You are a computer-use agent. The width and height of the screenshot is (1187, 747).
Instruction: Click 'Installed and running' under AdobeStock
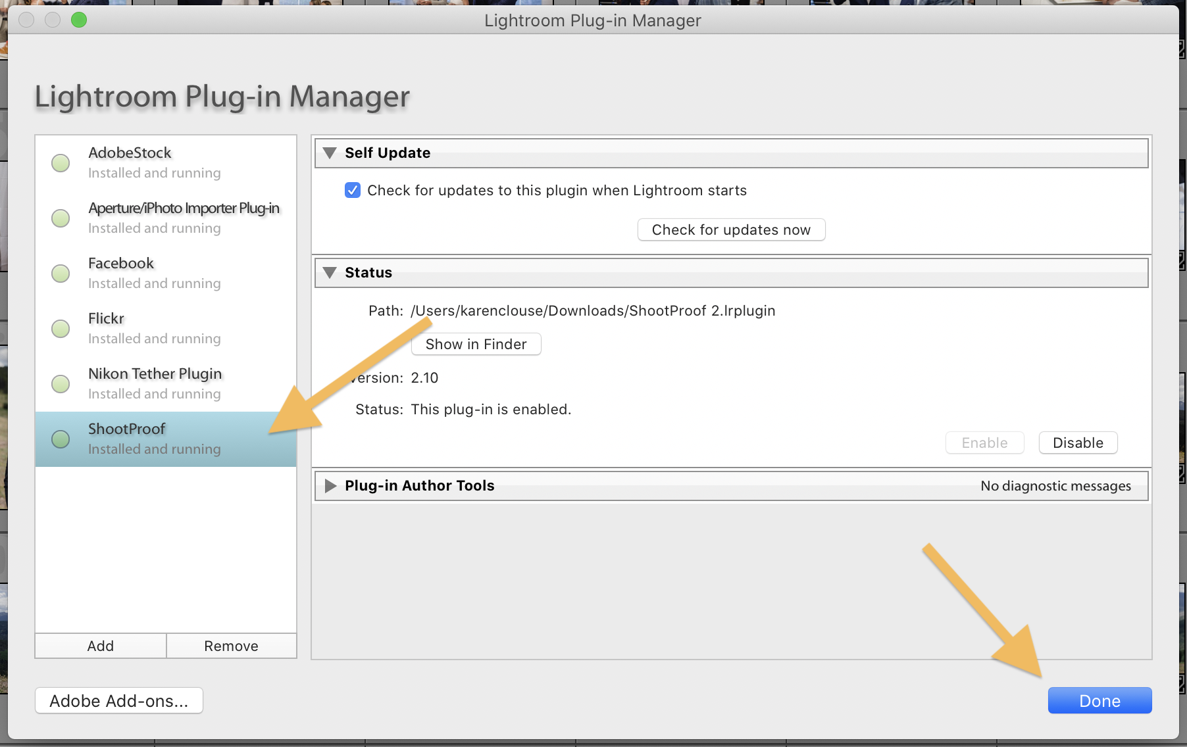(x=155, y=173)
